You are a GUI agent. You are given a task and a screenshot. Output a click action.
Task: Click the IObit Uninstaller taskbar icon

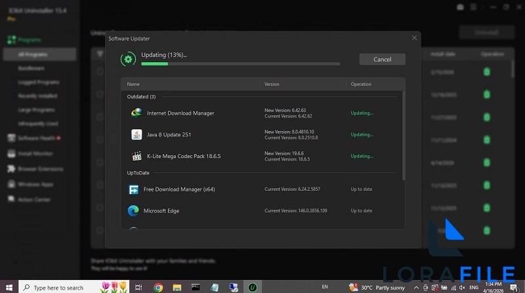252,287
